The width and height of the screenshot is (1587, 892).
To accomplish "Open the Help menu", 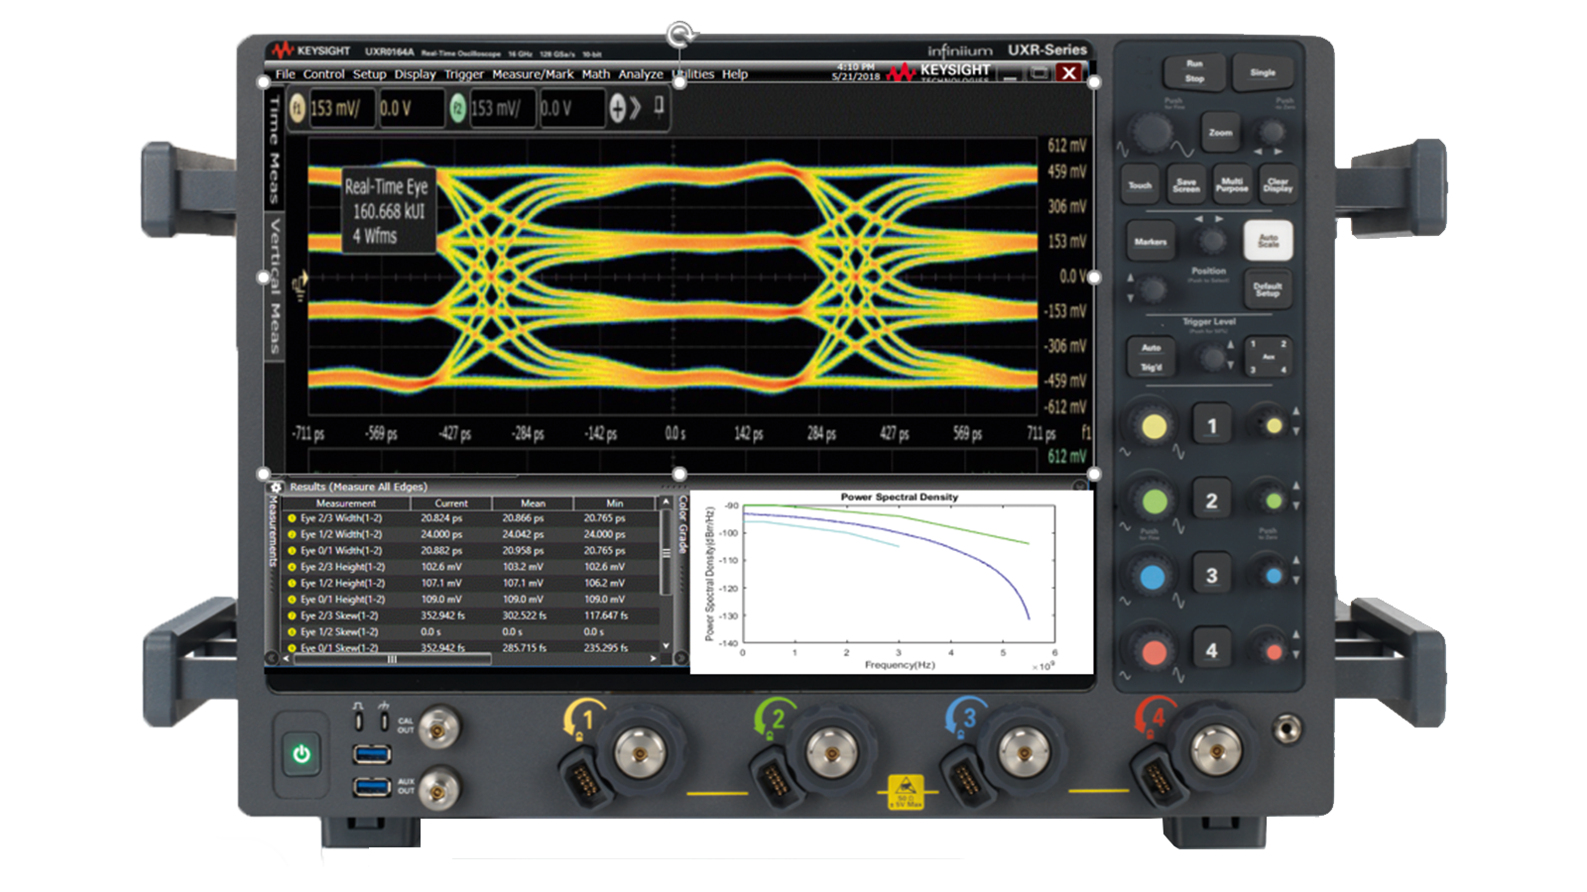I will click(734, 74).
